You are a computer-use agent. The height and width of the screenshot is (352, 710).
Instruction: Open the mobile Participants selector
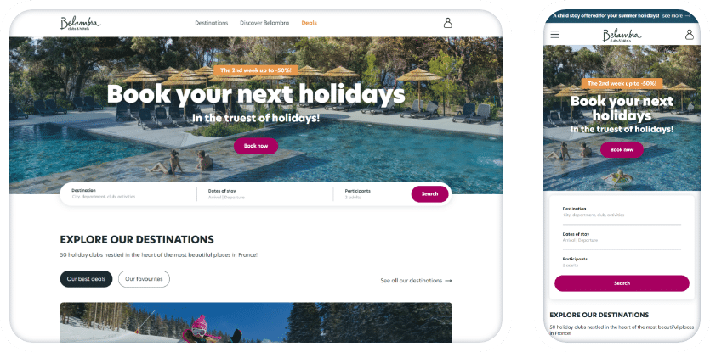point(622,262)
